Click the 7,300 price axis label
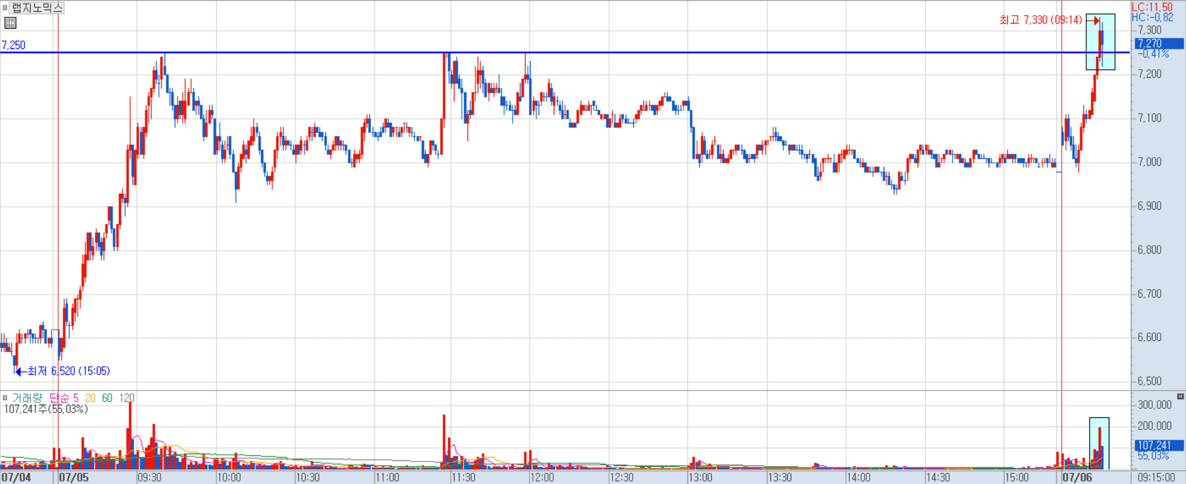The image size is (1186, 484). [1149, 30]
